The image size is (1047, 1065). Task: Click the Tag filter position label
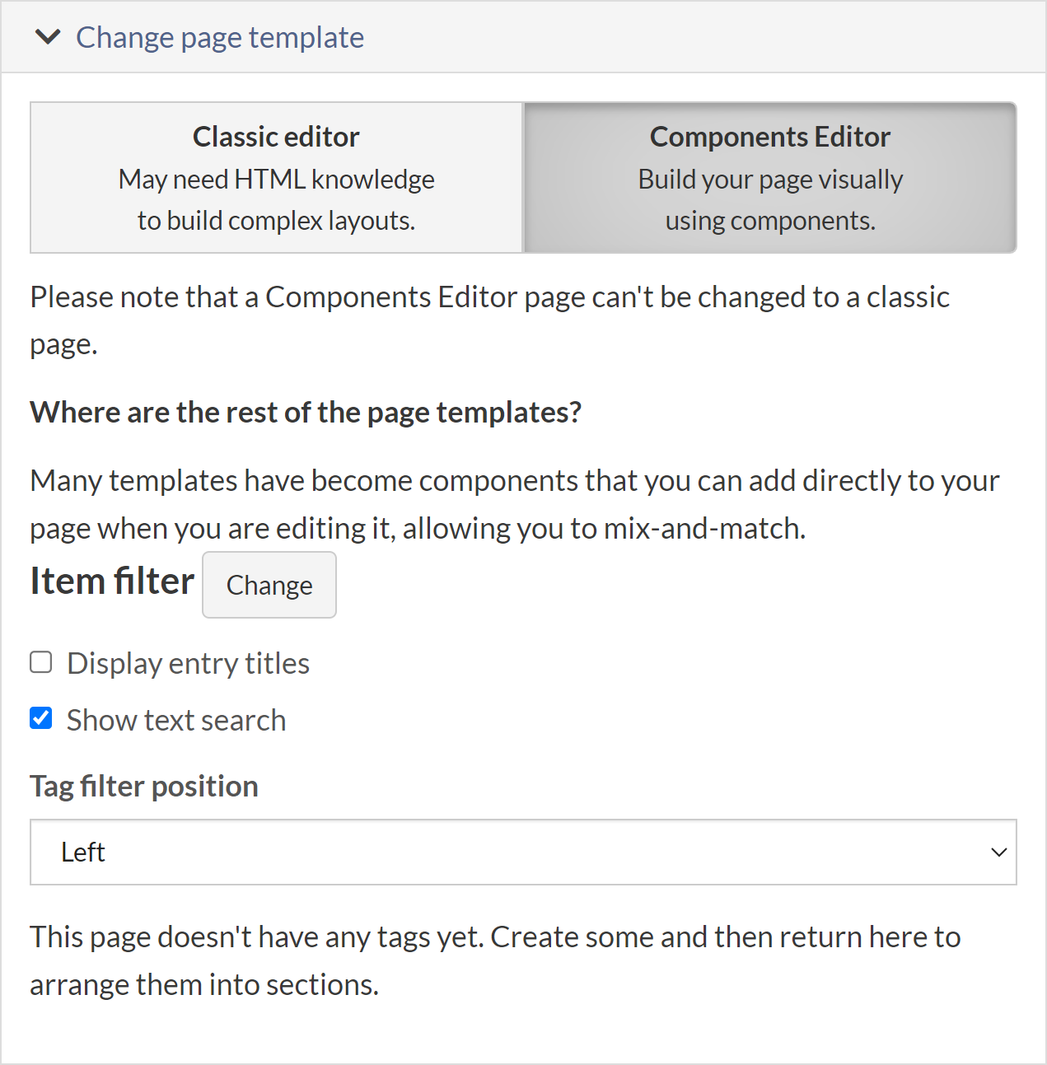click(143, 786)
